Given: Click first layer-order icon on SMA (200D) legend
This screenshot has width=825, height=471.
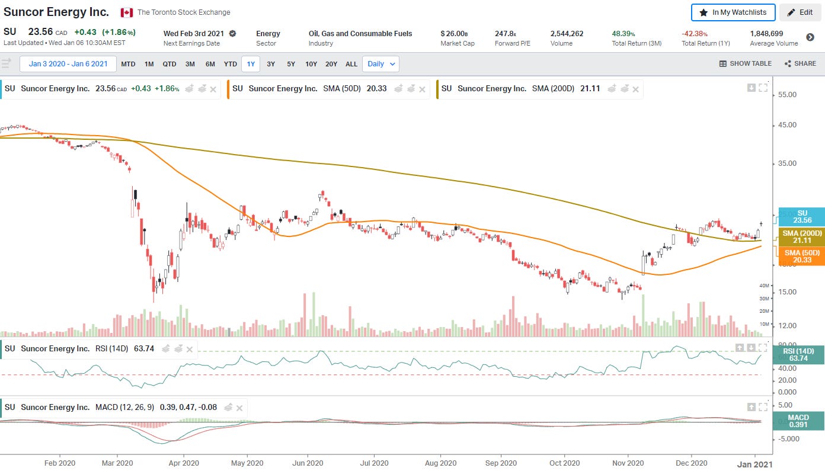Looking at the screenshot, I should [611, 89].
